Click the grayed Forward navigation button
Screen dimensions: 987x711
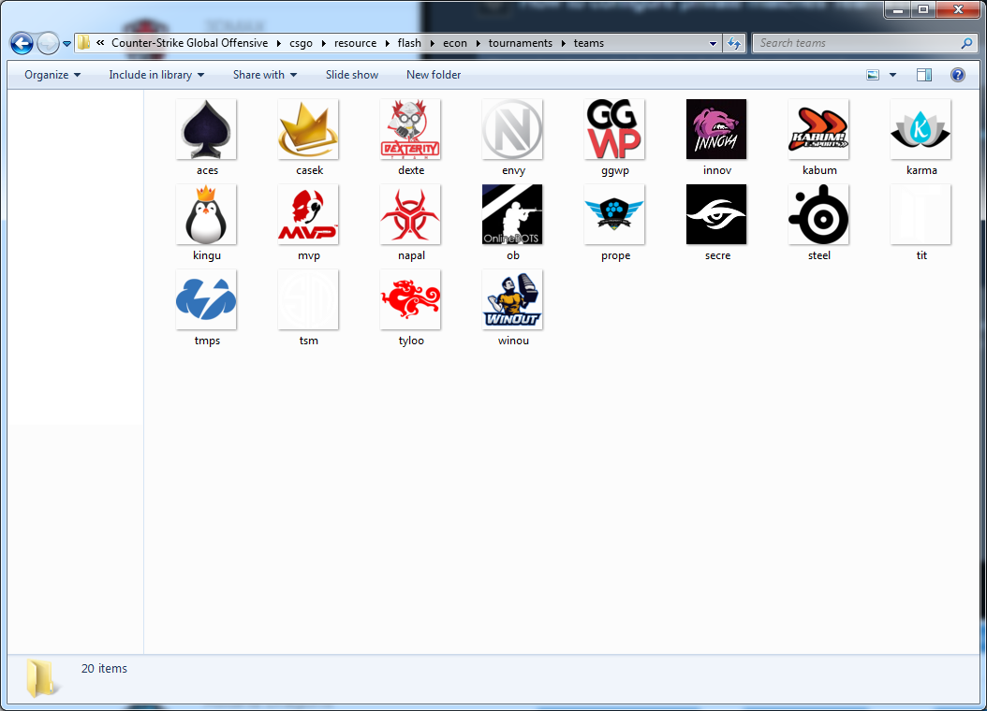tap(48, 43)
